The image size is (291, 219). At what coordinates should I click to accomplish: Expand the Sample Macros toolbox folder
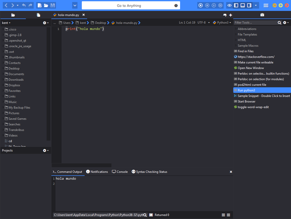pos(236,46)
